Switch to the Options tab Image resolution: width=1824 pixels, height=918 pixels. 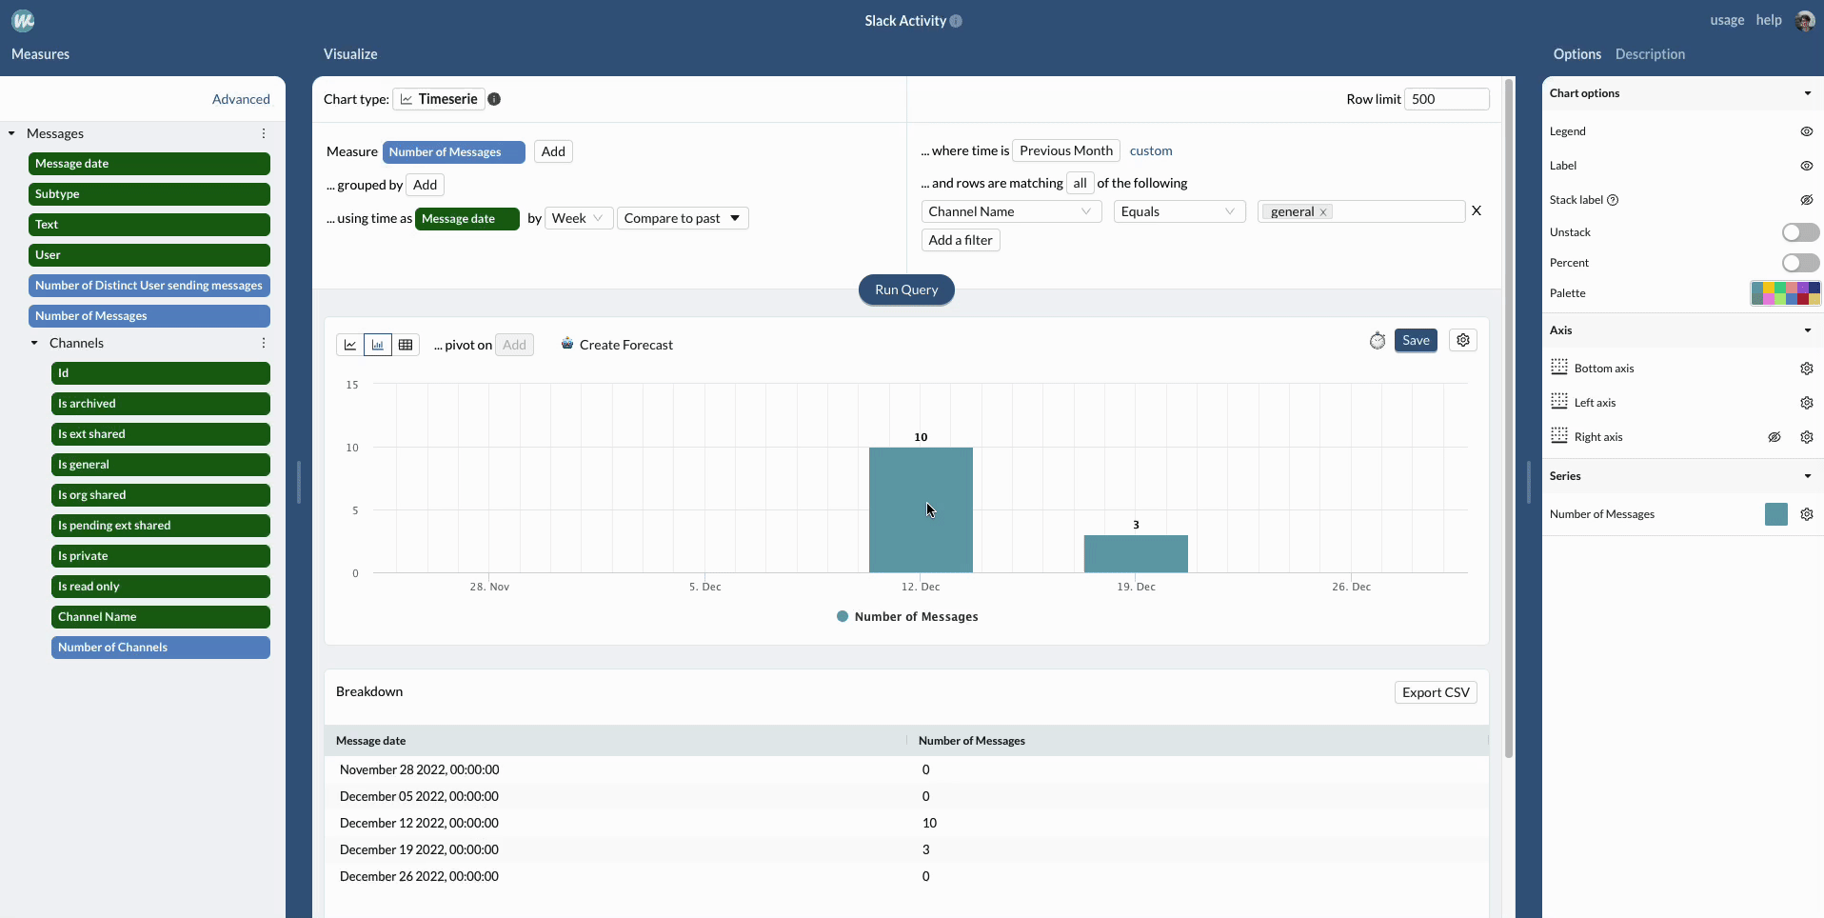point(1576,54)
